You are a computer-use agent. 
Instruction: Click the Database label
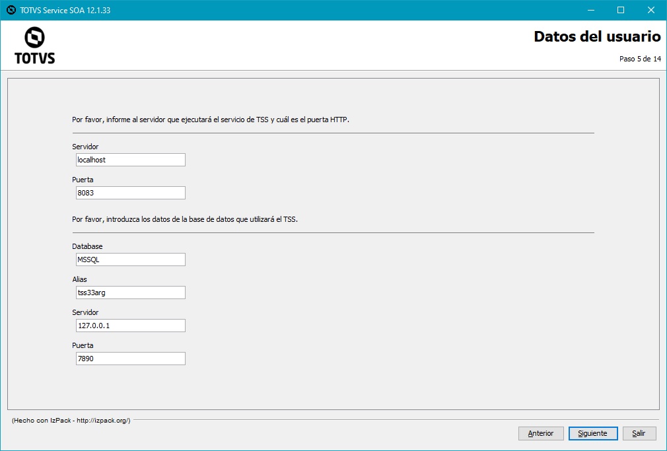(87, 246)
